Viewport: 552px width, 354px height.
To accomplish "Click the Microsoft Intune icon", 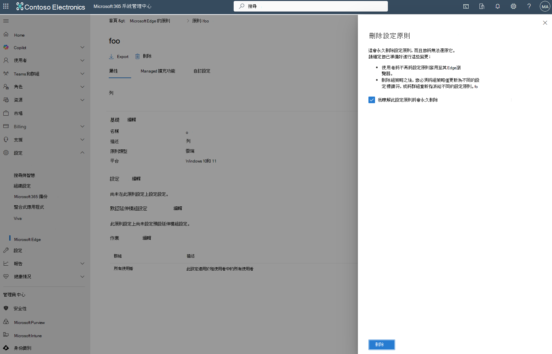I will tap(6, 335).
